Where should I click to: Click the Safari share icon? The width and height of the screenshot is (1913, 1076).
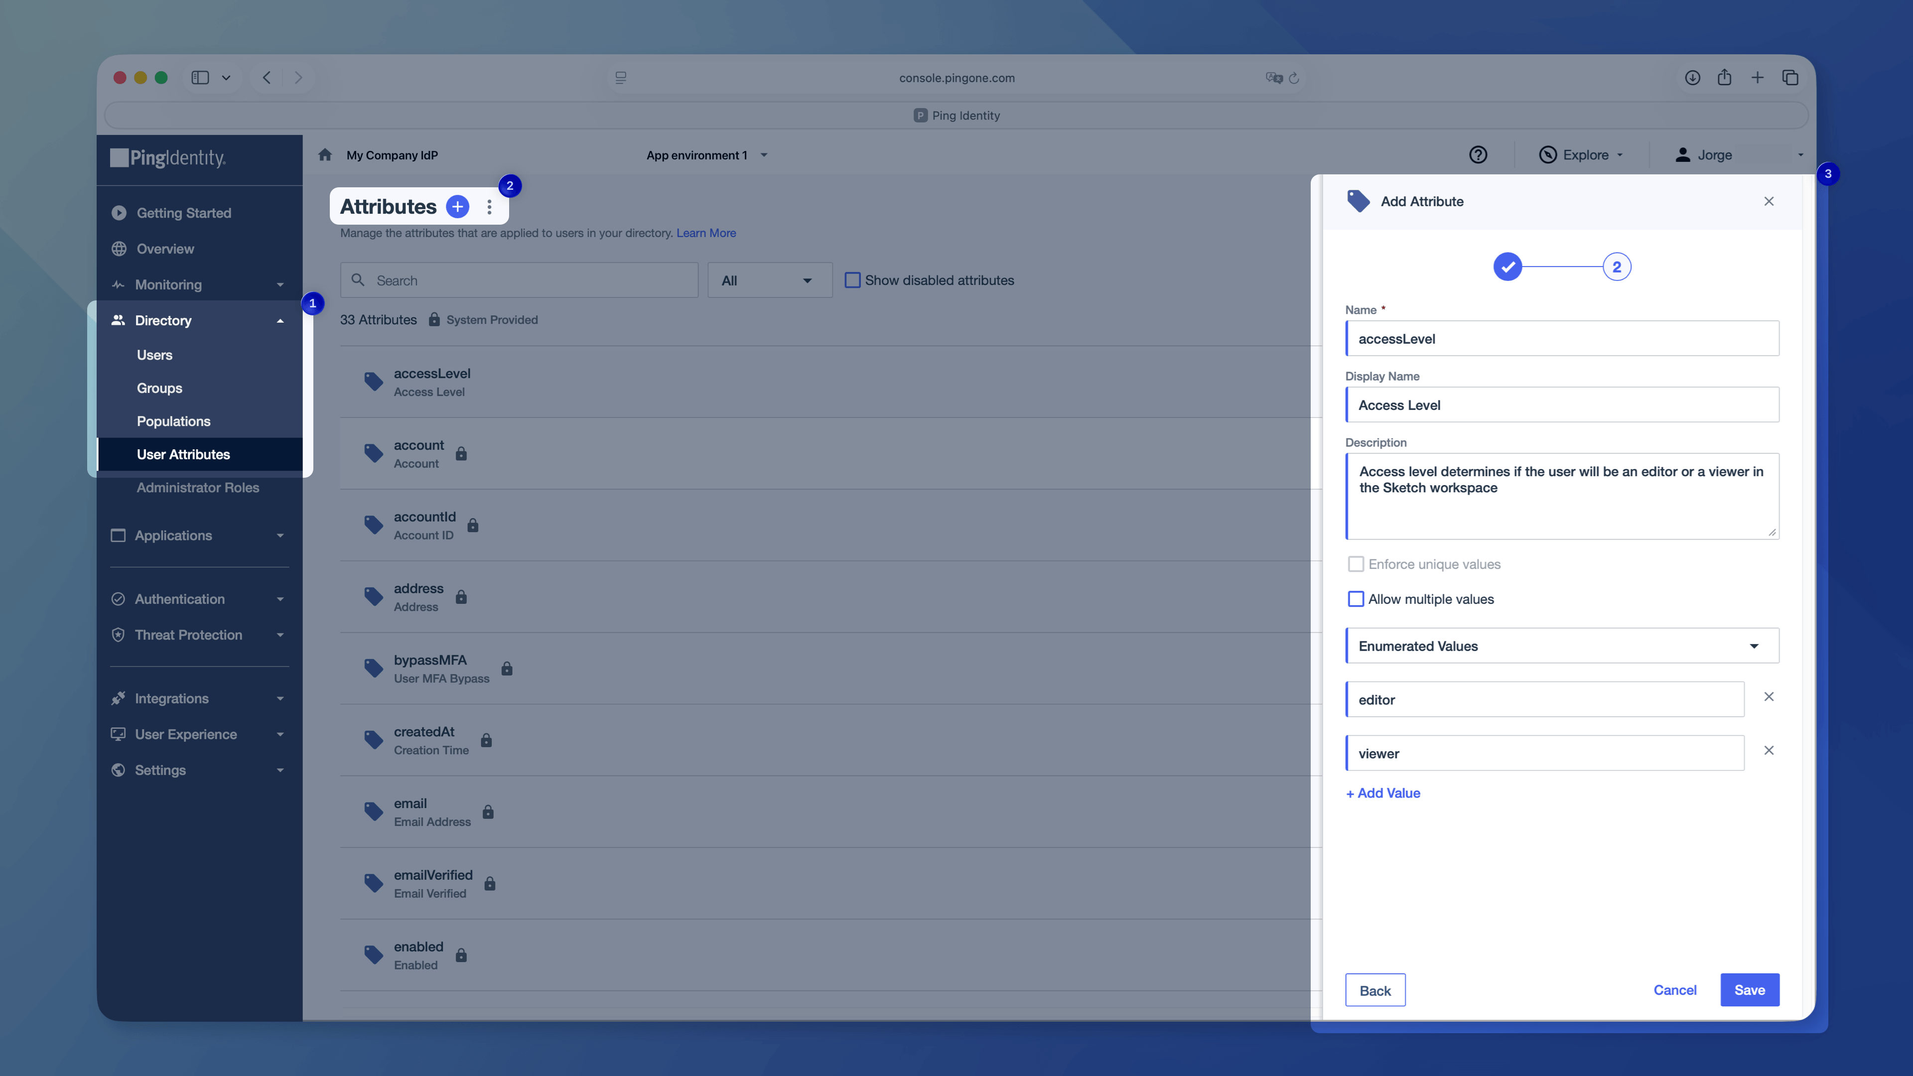coord(1724,77)
